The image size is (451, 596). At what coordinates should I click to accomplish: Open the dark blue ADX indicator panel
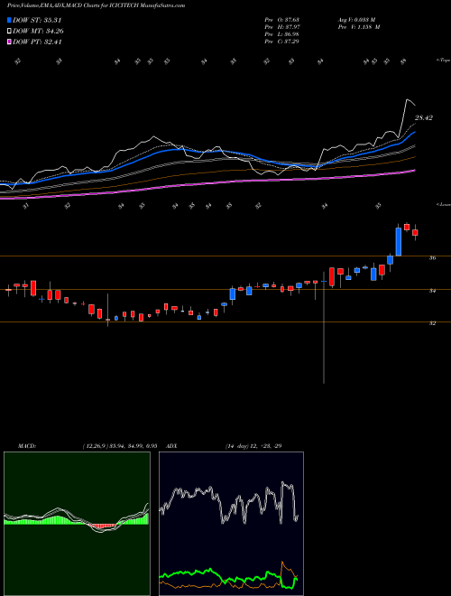[231, 524]
